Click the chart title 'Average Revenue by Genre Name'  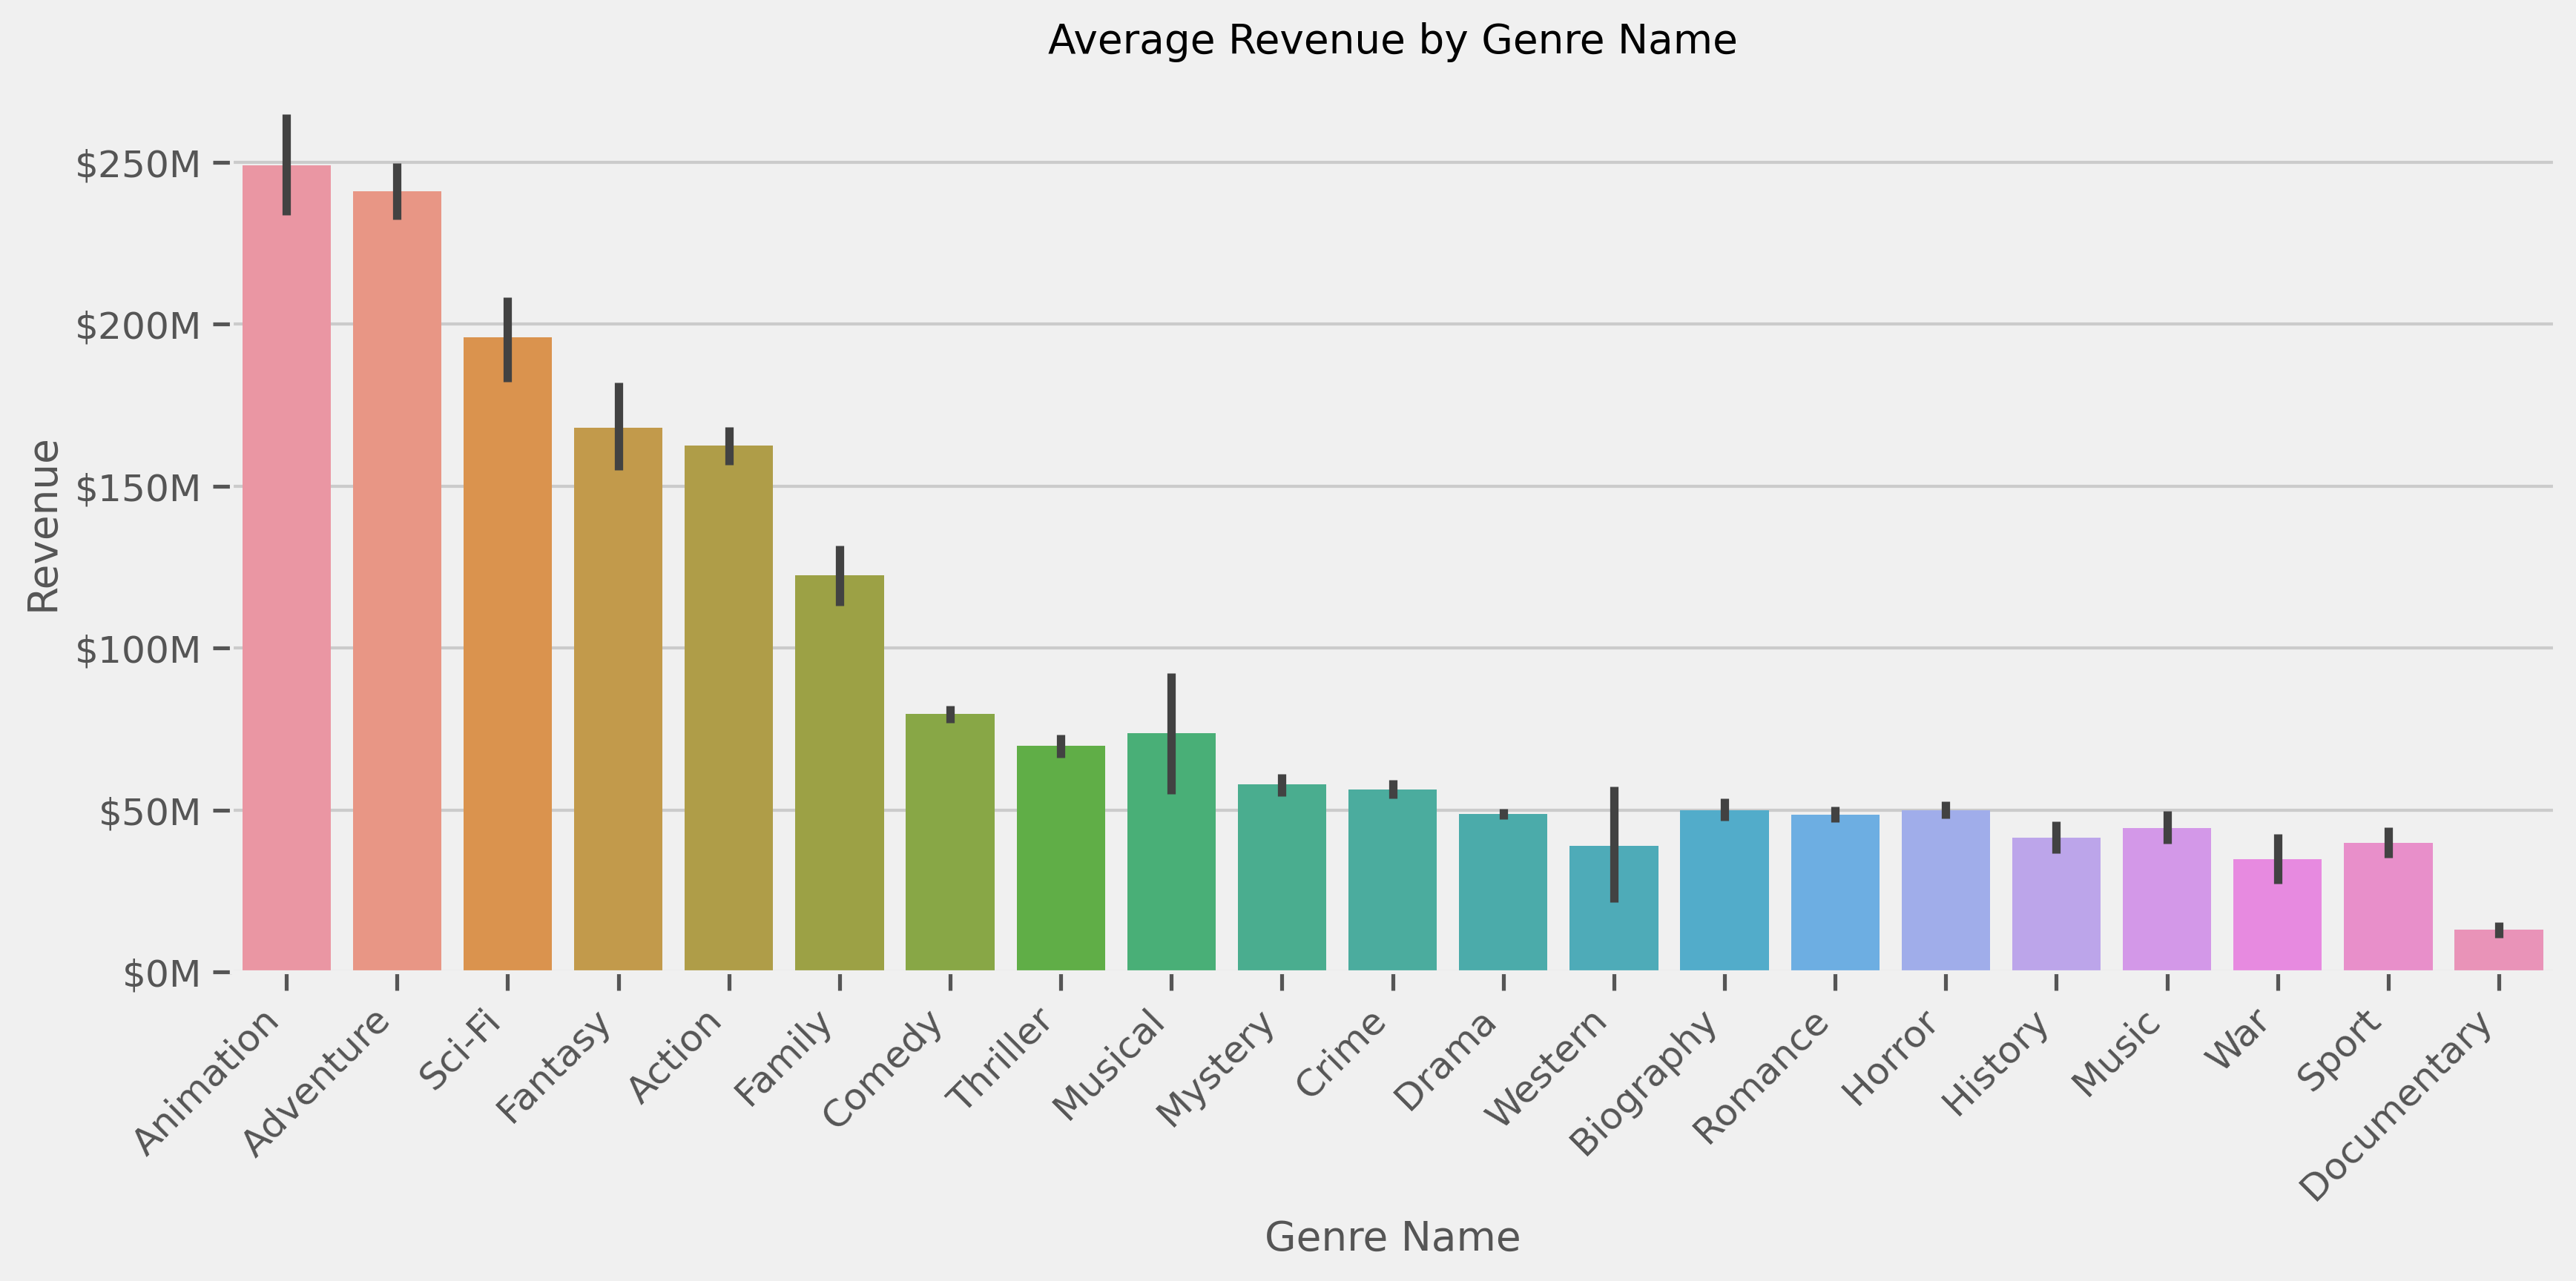(1392, 40)
